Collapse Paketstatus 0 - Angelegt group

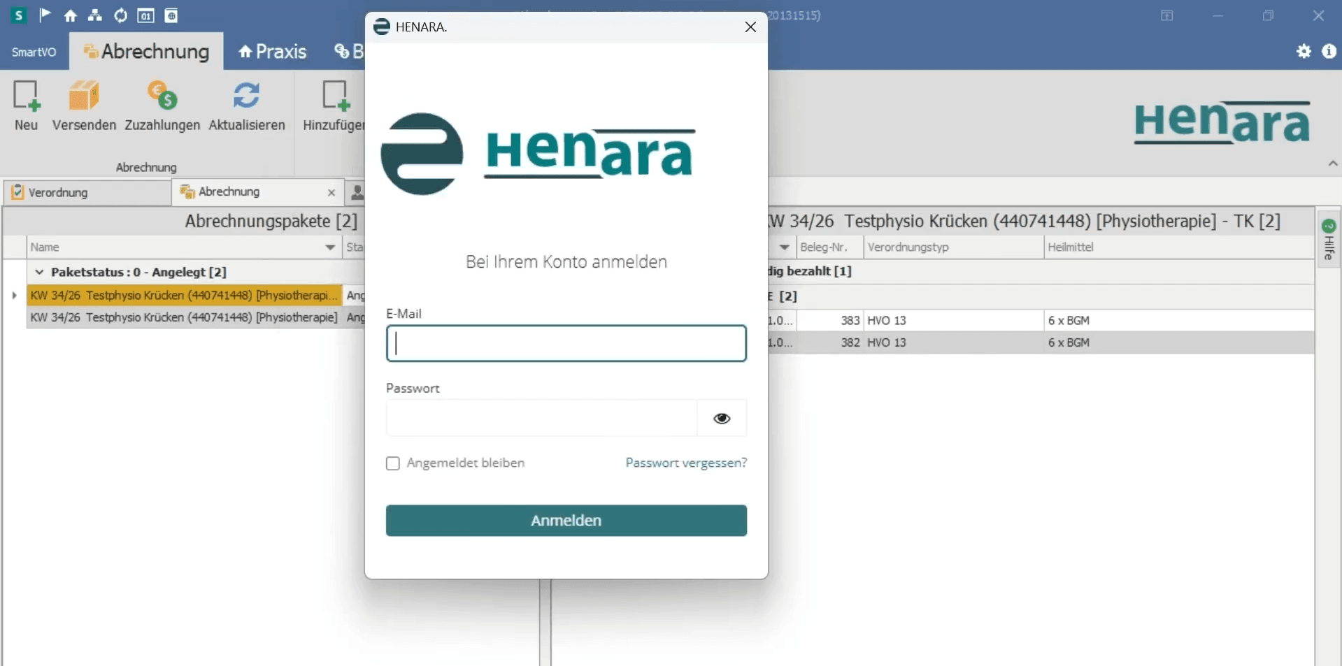point(39,272)
